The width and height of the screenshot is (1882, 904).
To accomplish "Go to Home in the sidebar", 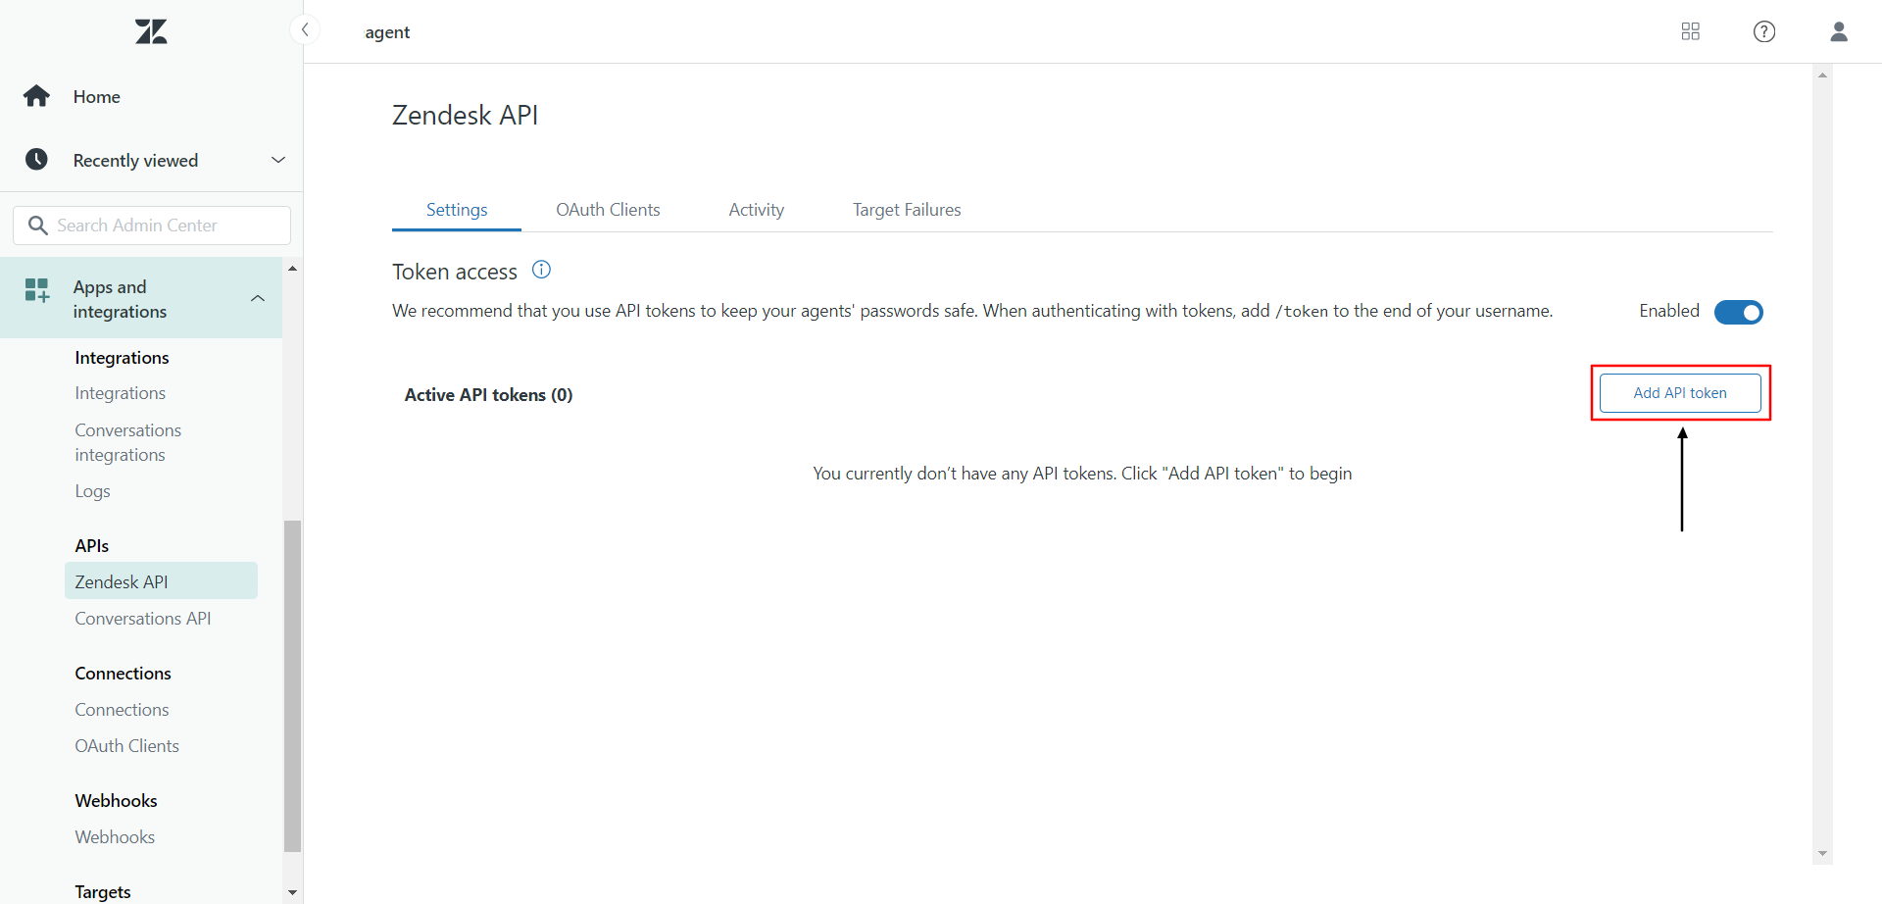I will [x=96, y=97].
